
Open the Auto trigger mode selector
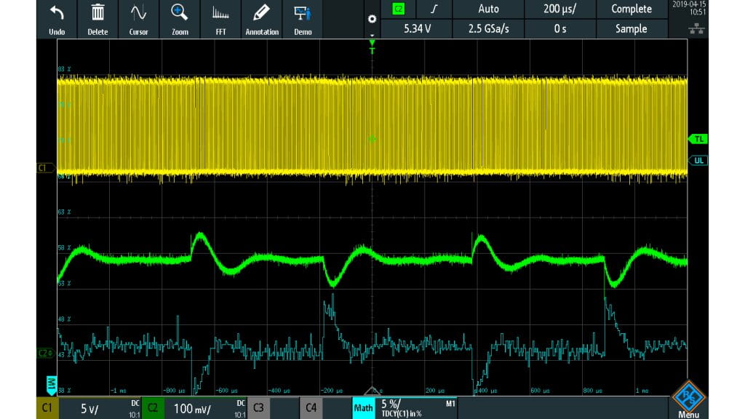(x=488, y=9)
